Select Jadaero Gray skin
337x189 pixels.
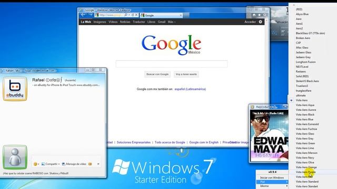[x=303, y=57]
